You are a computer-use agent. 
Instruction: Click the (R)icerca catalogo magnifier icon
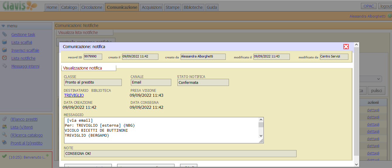click(x=4, y=135)
